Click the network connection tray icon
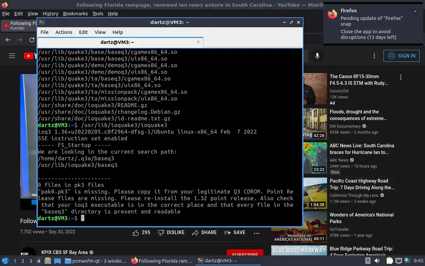This screenshot has width=425, height=266. click(398, 261)
